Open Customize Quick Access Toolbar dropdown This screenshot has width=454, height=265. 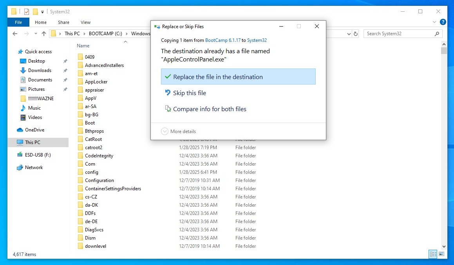43,12
